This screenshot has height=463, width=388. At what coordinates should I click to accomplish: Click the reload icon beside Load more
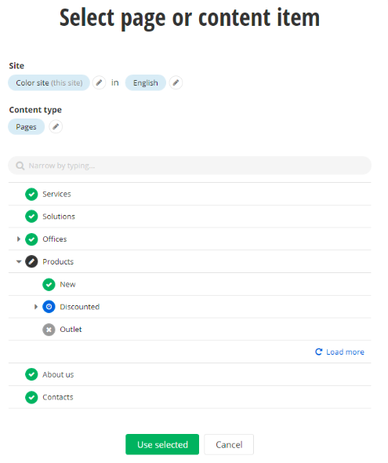tap(319, 352)
